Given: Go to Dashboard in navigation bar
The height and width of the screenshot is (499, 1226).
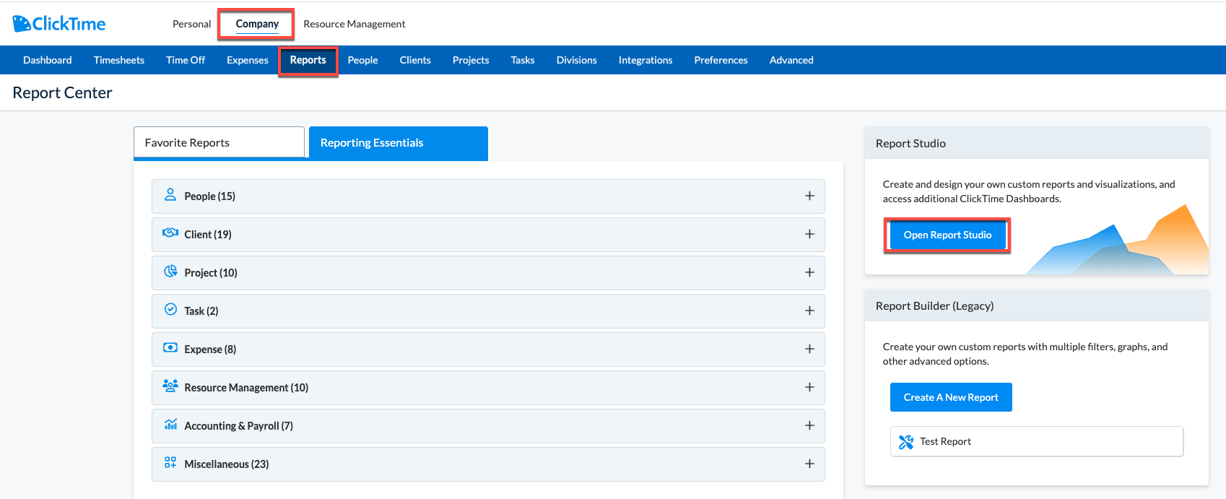Looking at the screenshot, I should tap(48, 60).
